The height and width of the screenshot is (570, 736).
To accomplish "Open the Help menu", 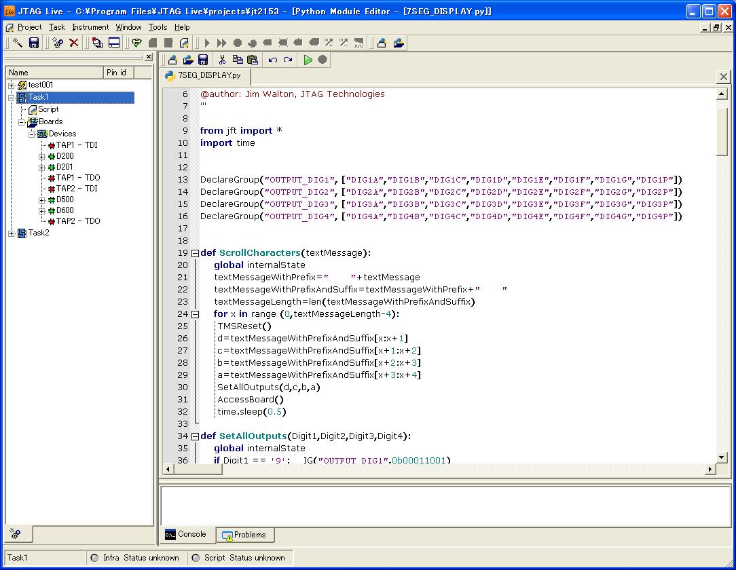I will [x=182, y=27].
